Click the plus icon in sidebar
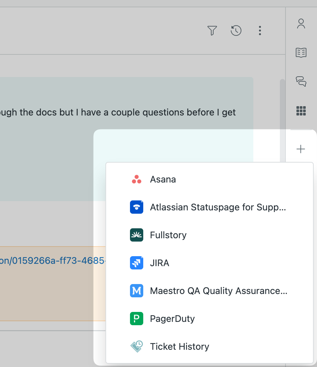The width and height of the screenshot is (317, 367). coord(301,149)
